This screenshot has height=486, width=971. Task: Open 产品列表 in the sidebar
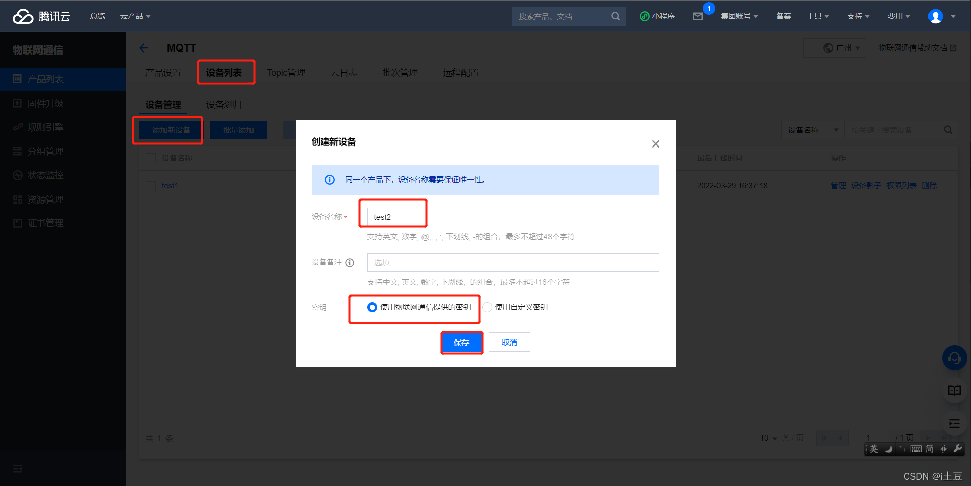click(x=63, y=79)
